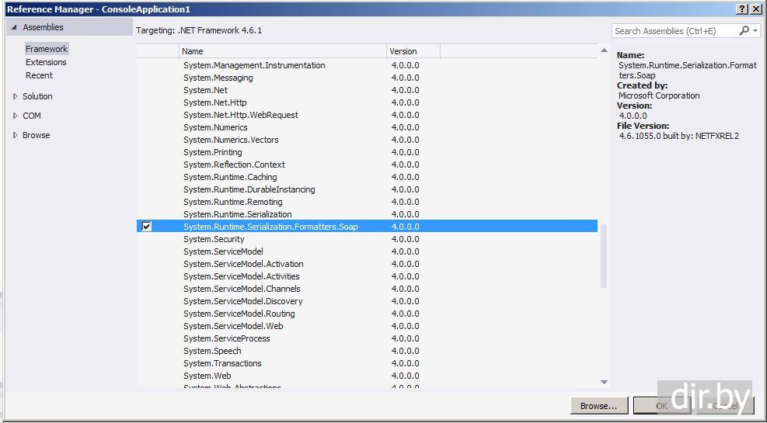767x423 pixels.
Task: Select System.Runtime.DurableInstancing assembly
Action: pyautogui.click(x=367, y=189)
